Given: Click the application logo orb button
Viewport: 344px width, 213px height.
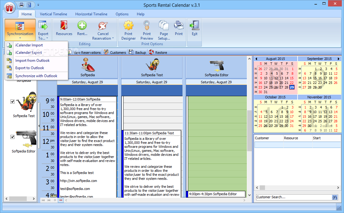Looking at the screenshot, I should 9,8.
